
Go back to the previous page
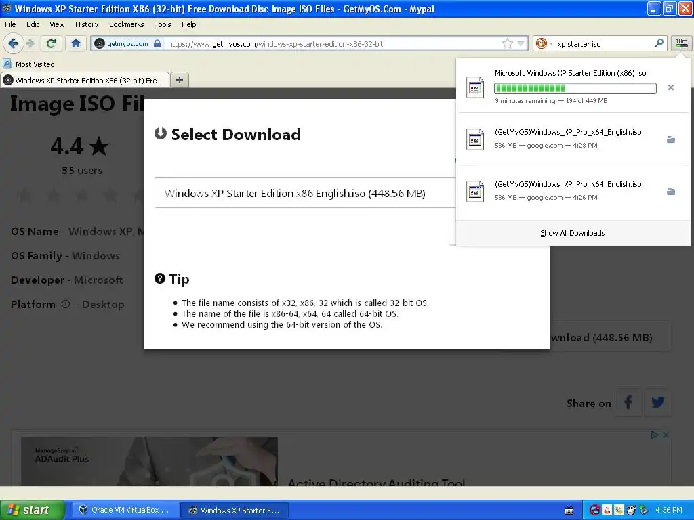[x=13, y=43]
